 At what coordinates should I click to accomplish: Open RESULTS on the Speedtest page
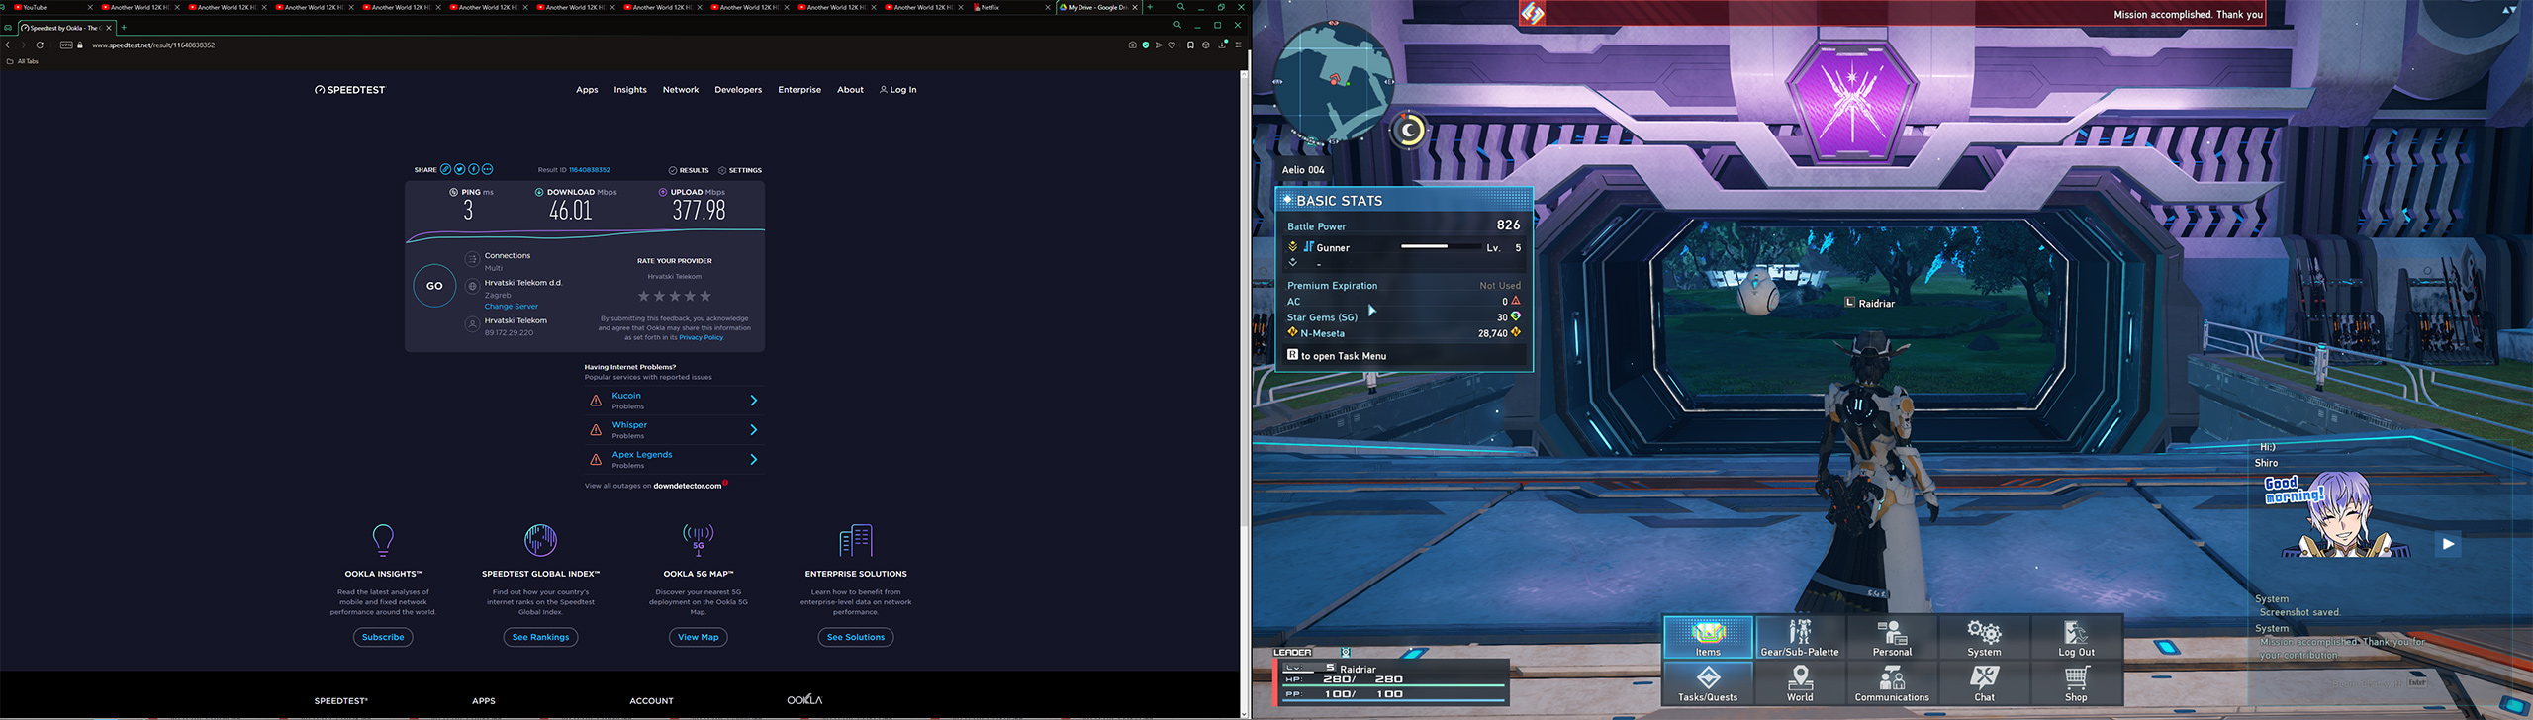tap(689, 170)
